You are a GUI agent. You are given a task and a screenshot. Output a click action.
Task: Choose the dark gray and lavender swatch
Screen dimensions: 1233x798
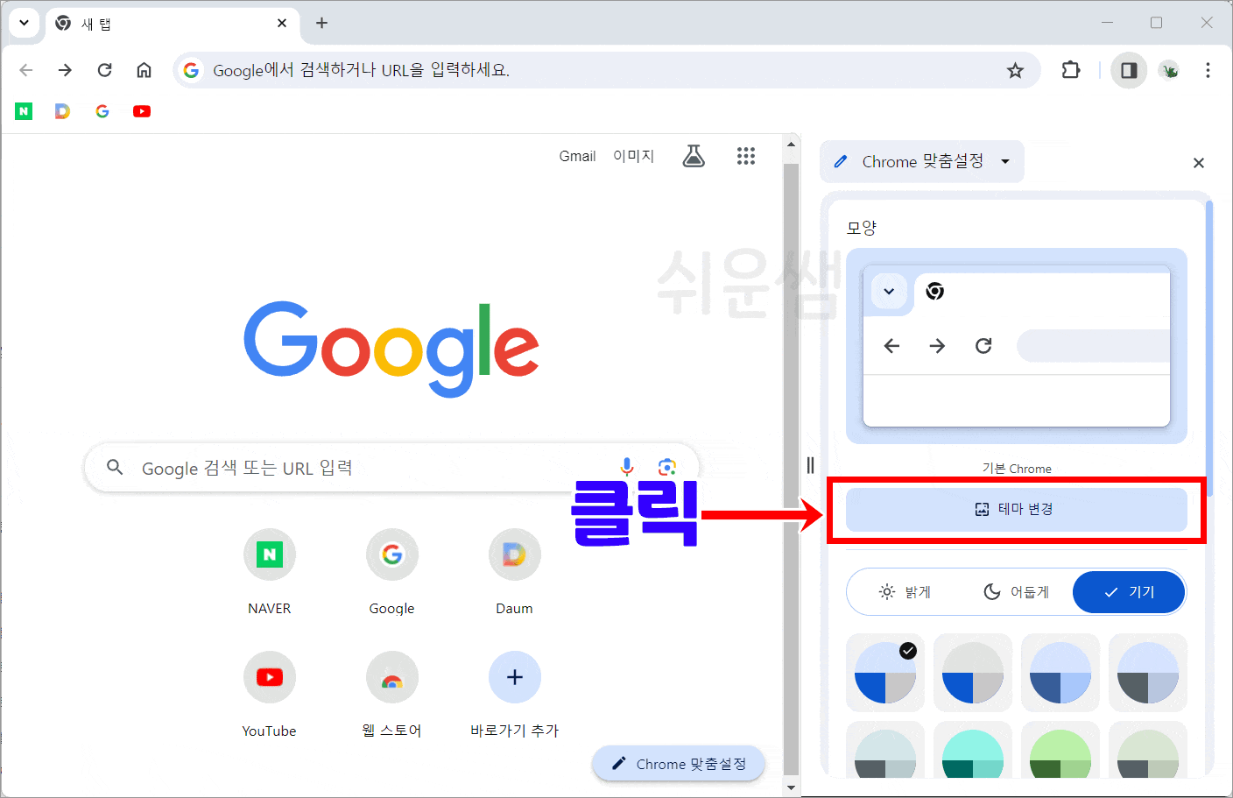point(1148,673)
